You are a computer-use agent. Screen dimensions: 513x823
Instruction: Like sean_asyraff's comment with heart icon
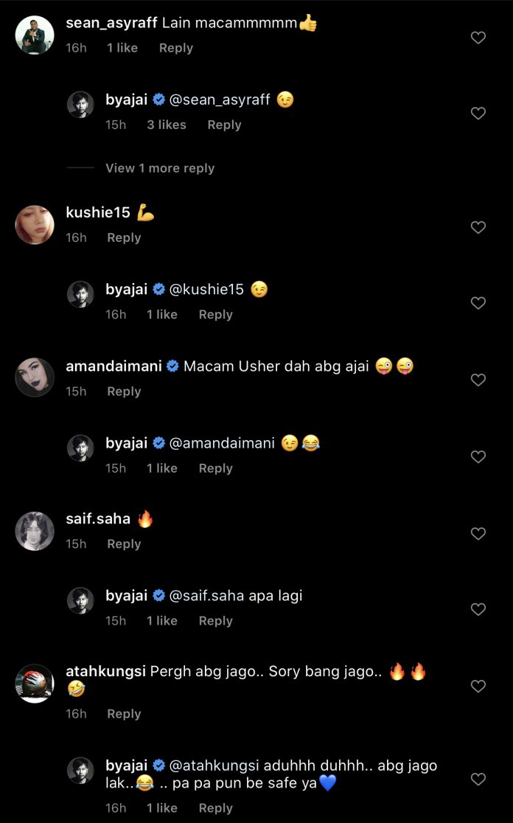(478, 38)
